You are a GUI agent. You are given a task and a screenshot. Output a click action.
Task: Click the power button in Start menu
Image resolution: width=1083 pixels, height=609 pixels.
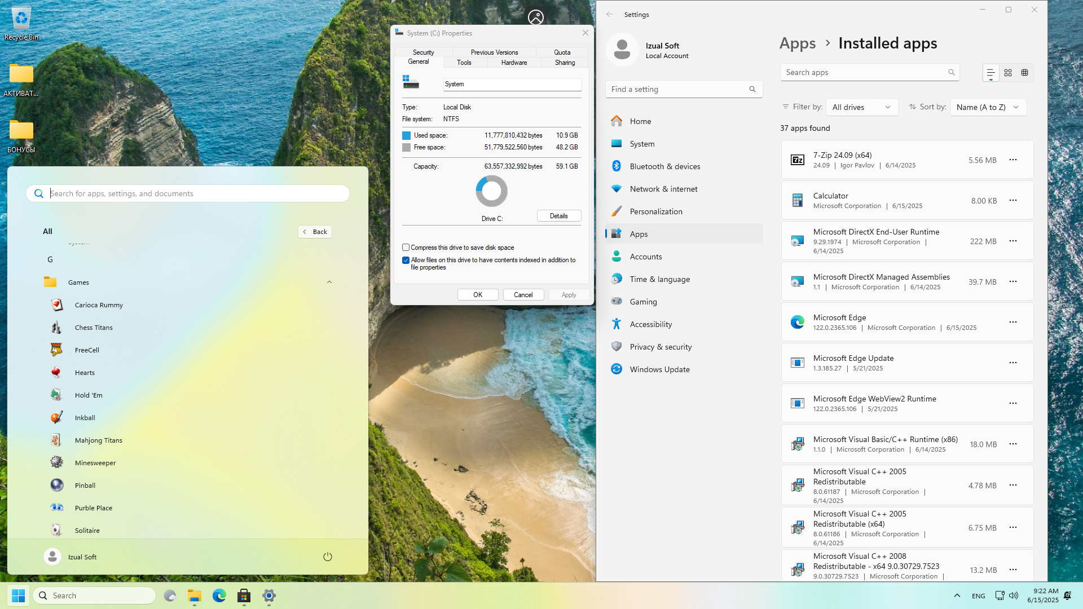pos(328,557)
